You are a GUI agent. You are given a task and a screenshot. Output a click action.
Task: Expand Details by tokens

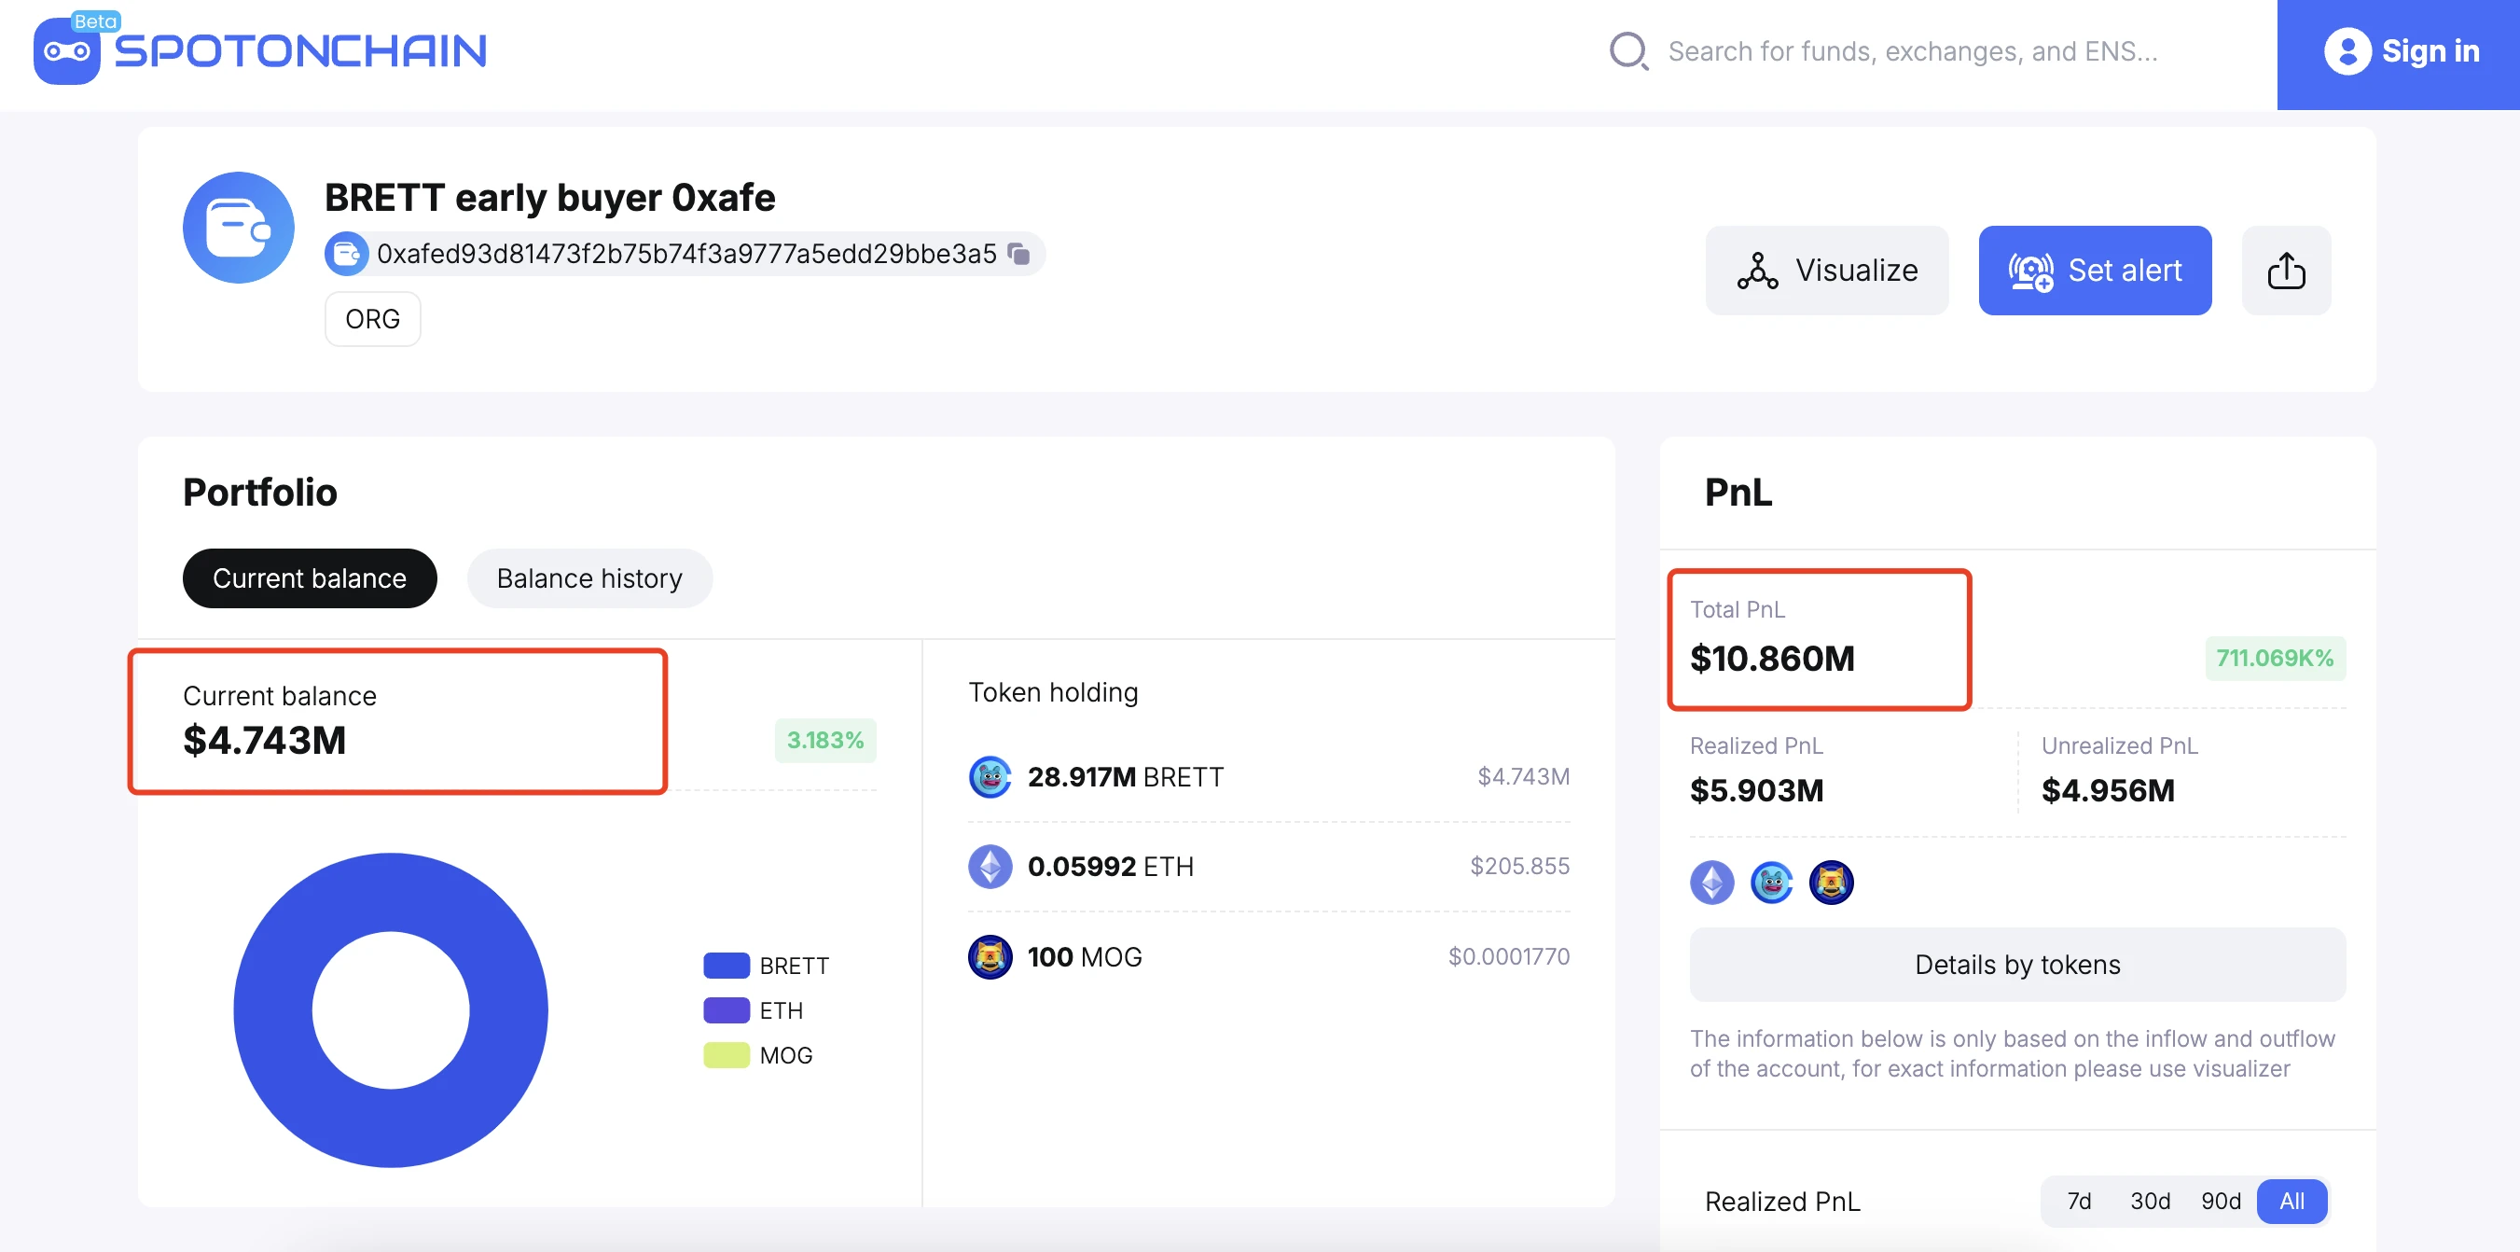[2016, 965]
